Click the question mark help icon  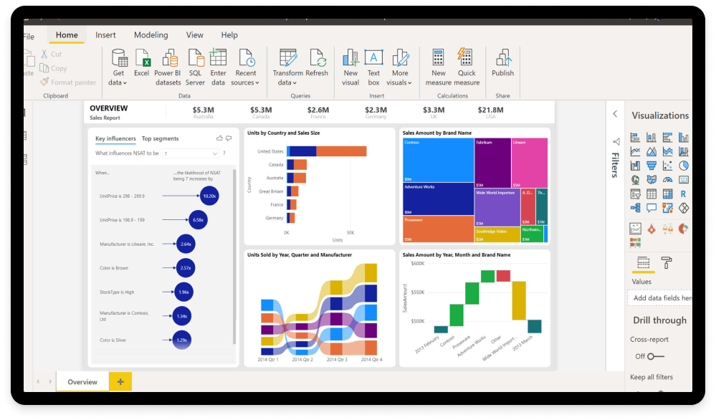pos(224,153)
